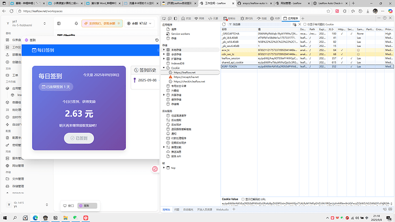The image size is (395, 222).
Task: Select Service workers in Application panel
Action: (x=180, y=34)
